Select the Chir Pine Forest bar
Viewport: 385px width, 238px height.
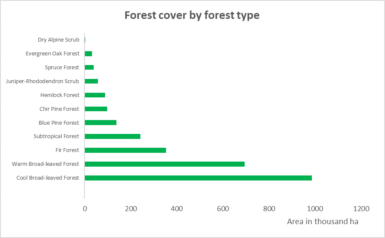(96, 109)
